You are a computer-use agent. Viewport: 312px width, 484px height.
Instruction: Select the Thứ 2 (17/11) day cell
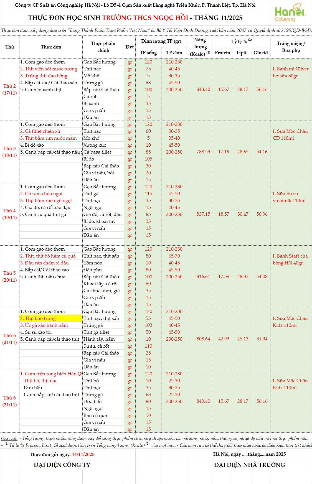[x=10, y=89]
